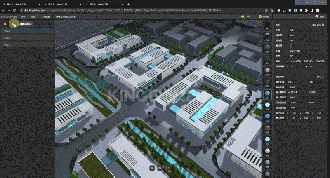Click the field of view field showing 45°
This screenshot has height=178, width=330.
pyautogui.click(x=306, y=56)
